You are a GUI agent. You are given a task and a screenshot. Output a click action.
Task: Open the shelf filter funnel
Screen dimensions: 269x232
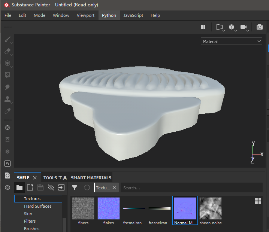75,187
